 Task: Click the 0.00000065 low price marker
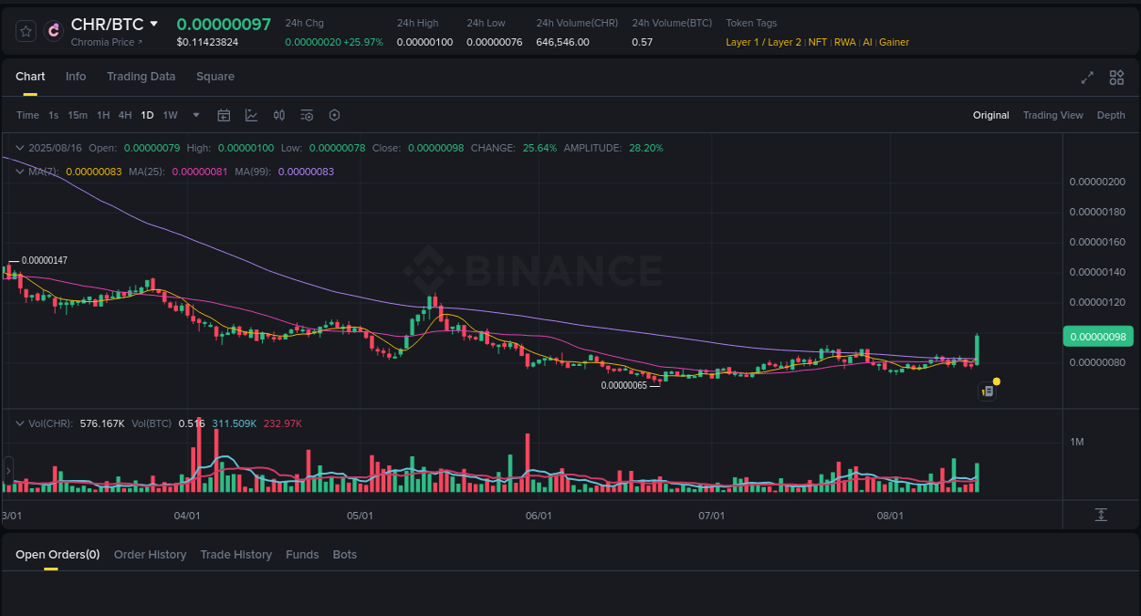coord(623,385)
